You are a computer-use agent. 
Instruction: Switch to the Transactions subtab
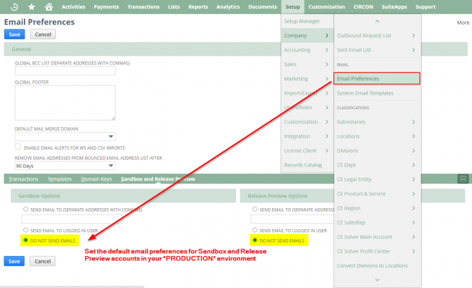pyautogui.click(x=23, y=179)
